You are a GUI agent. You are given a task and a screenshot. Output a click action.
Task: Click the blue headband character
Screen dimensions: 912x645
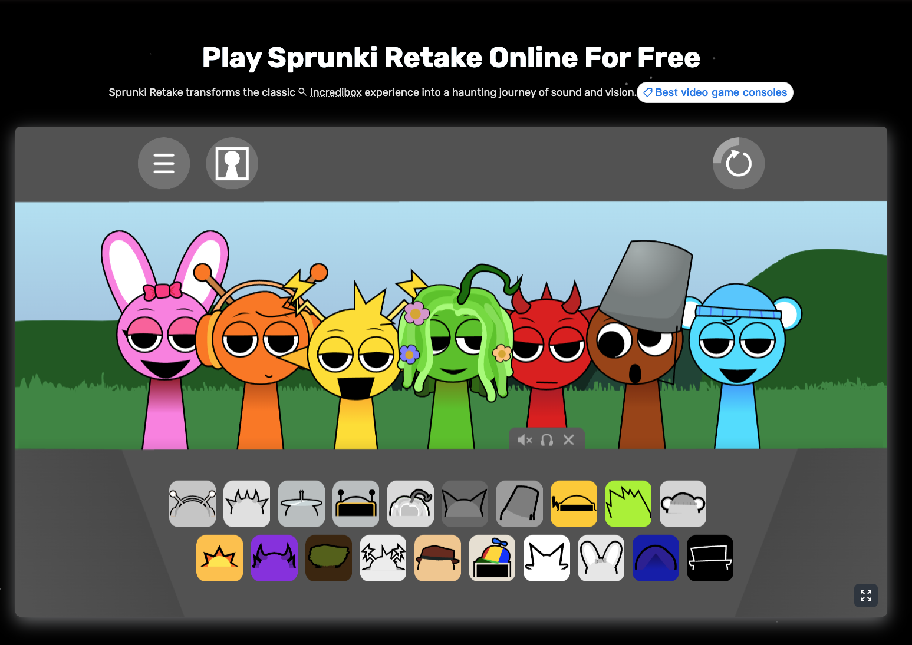(737, 365)
